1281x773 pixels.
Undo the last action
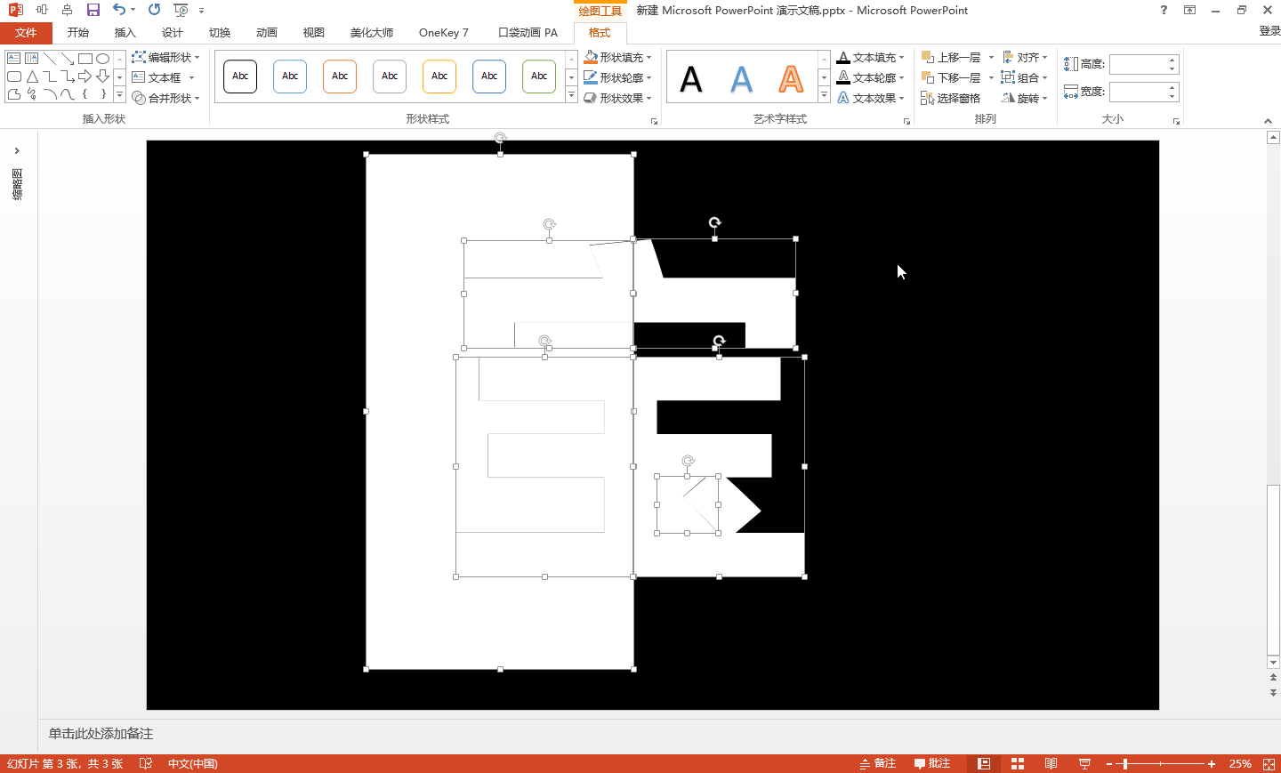click(118, 10)
